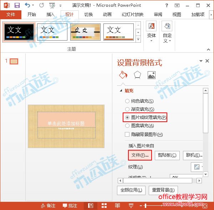Open Customize Quick Access Toolbar dropdown
This screenshot has height=210, width=214.
point(60,6)
